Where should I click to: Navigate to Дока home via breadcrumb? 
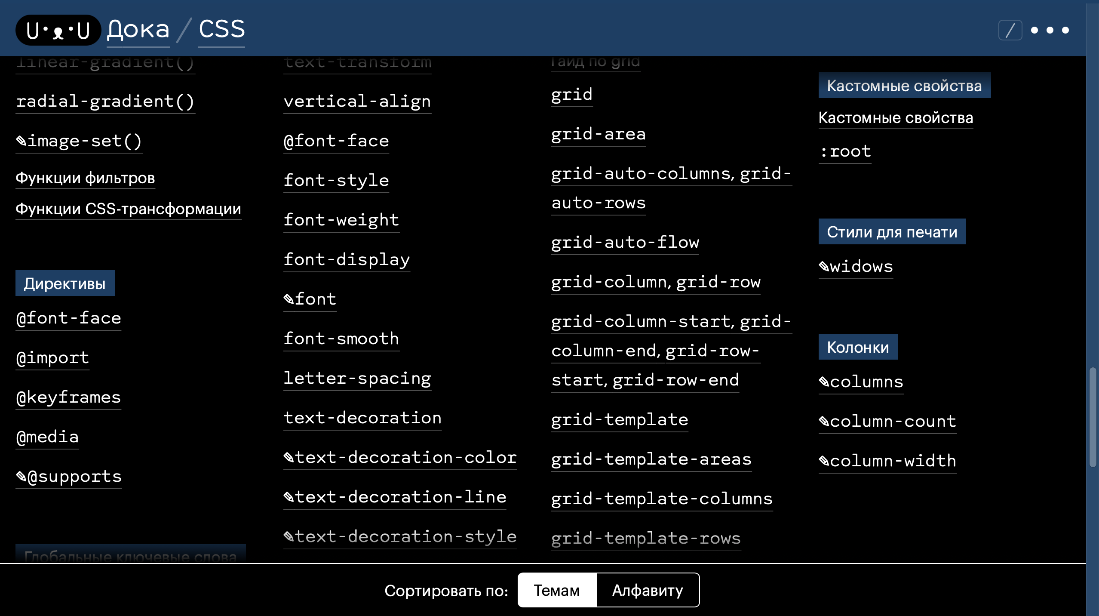click(x=138, y=29)
